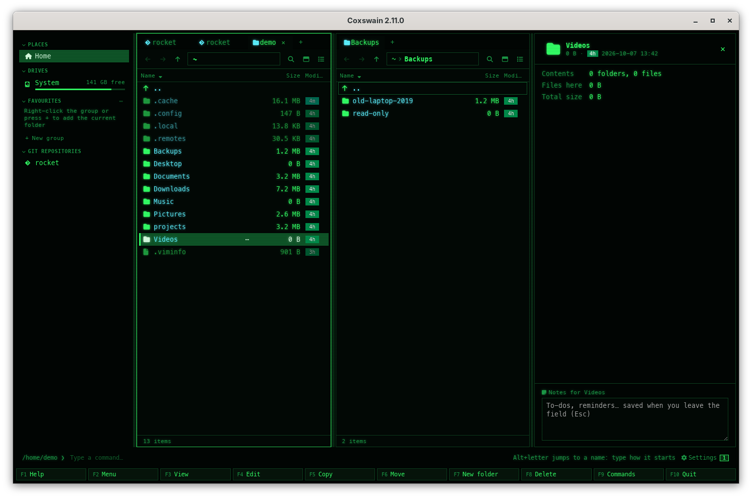Click F5 Copy button
The height and width of the screenshot is (498, 752).
[340, 474]
